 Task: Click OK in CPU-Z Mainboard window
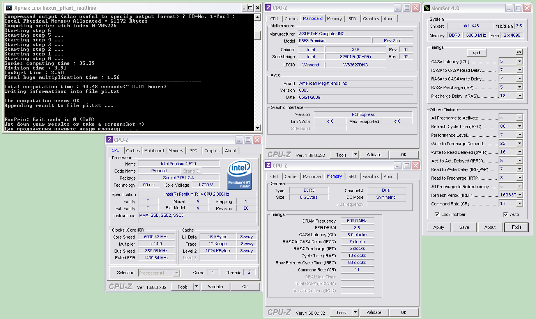(x=403, y=155)
